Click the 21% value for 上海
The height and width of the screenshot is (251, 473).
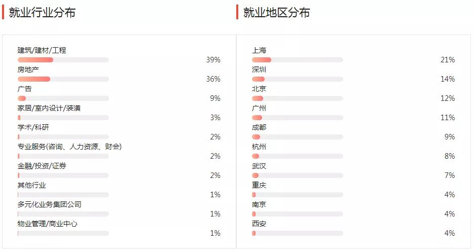pos(447,60)
